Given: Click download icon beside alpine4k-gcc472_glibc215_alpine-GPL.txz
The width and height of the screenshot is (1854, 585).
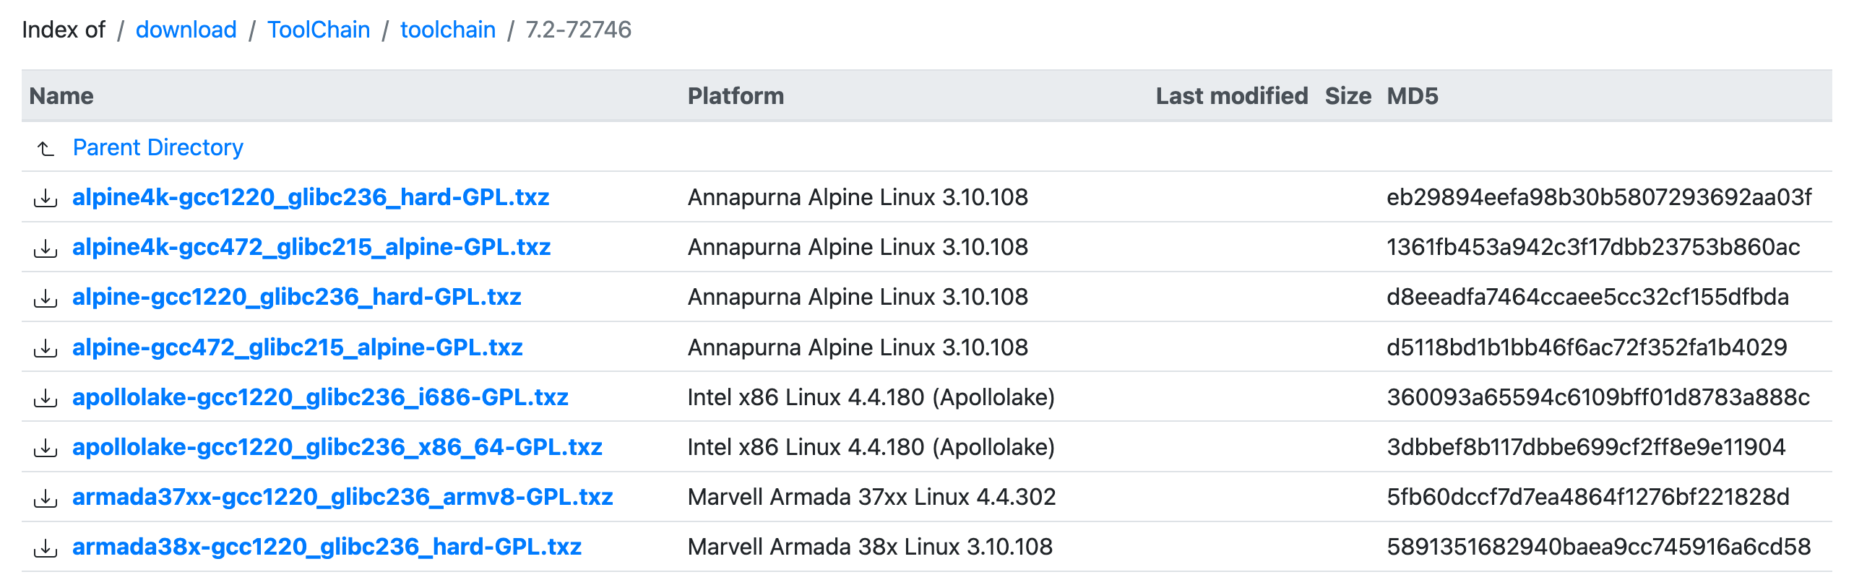Looking at the screenshot, I should click(46, 248).
